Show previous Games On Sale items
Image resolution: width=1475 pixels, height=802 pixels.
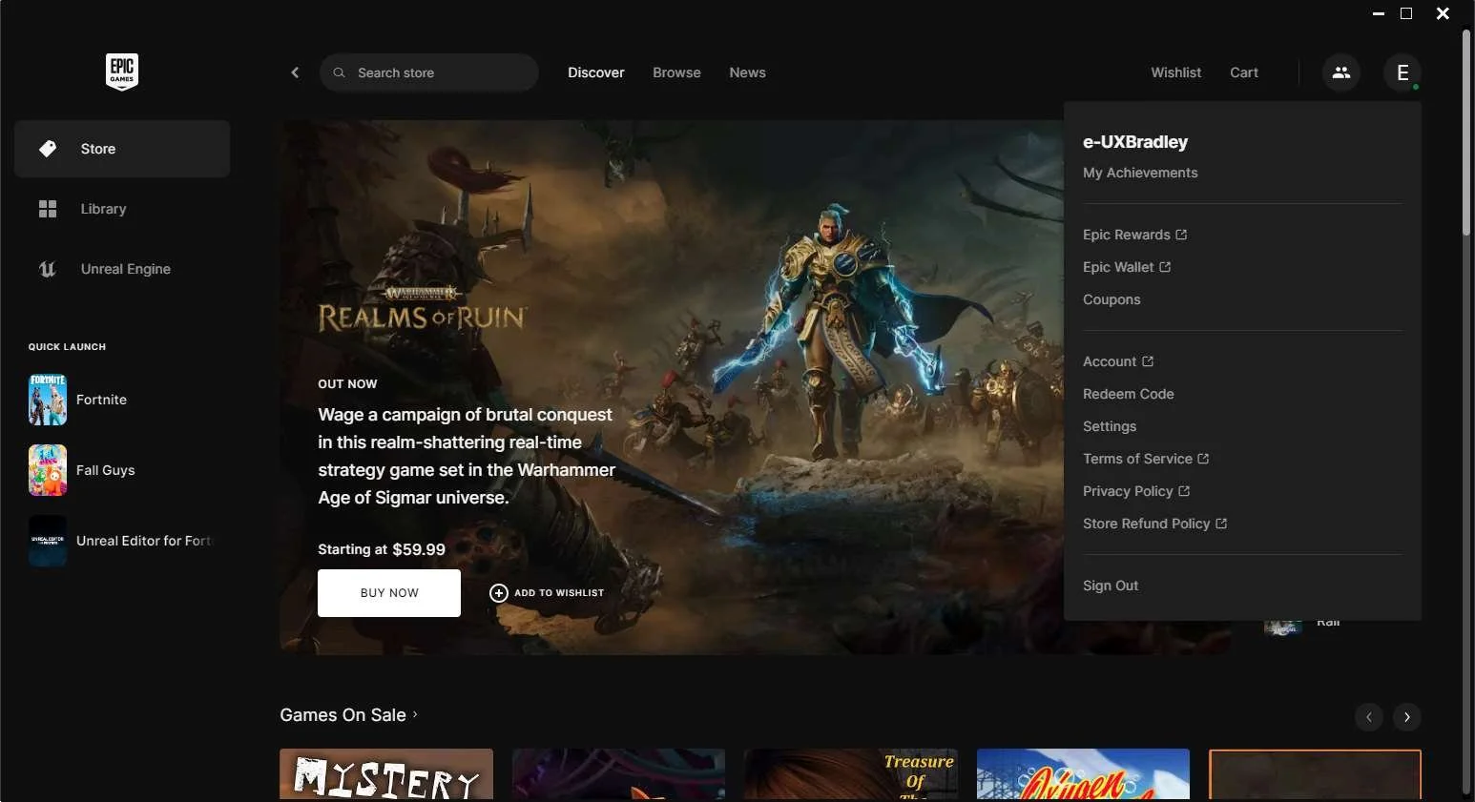pos(1369,717)
